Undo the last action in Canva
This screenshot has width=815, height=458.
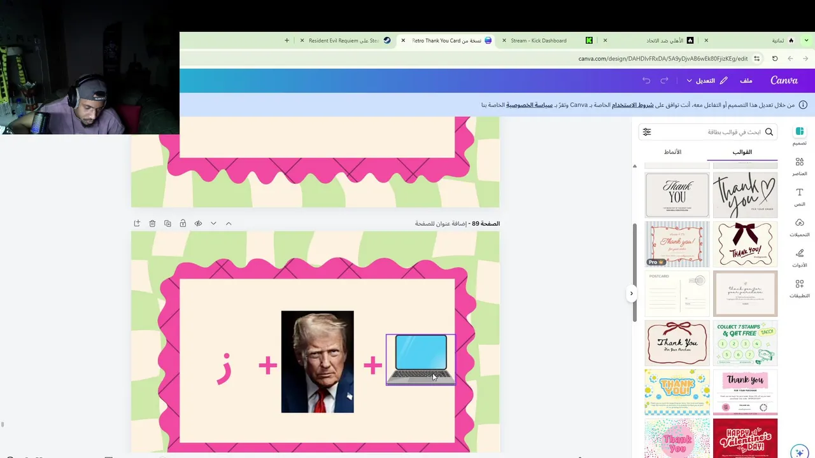click(646, 80)
